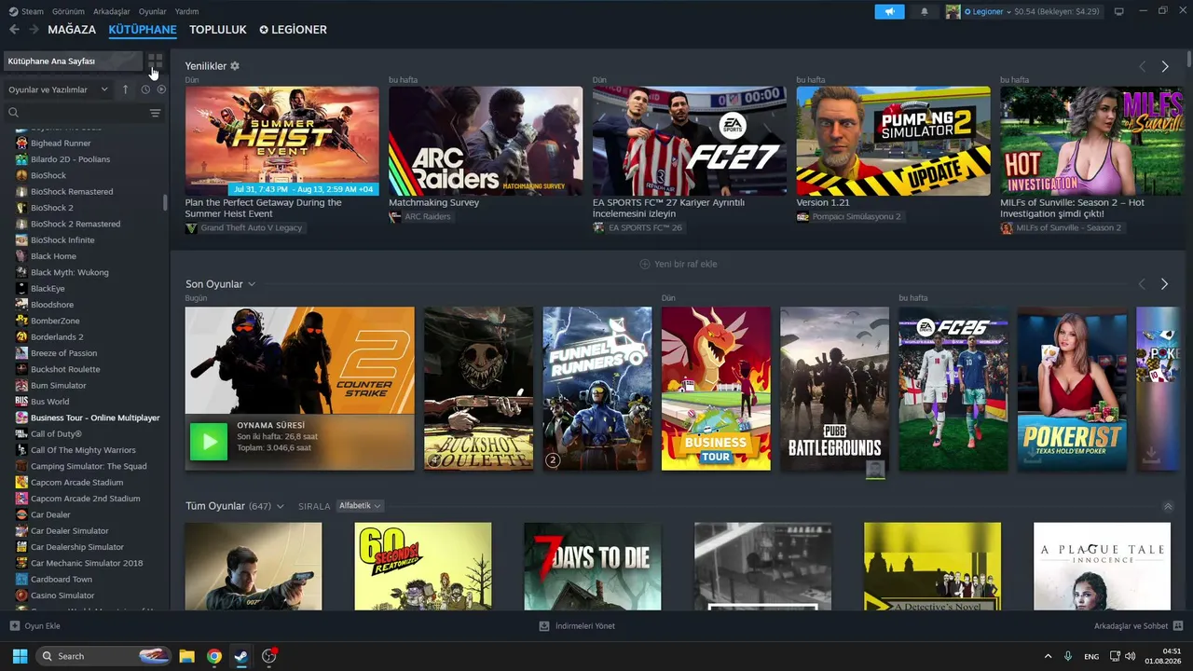Image resolution: width=1193 pixels, height=671 pixels.
Task: Click the navigate back arrow
Action: (14, 30)
